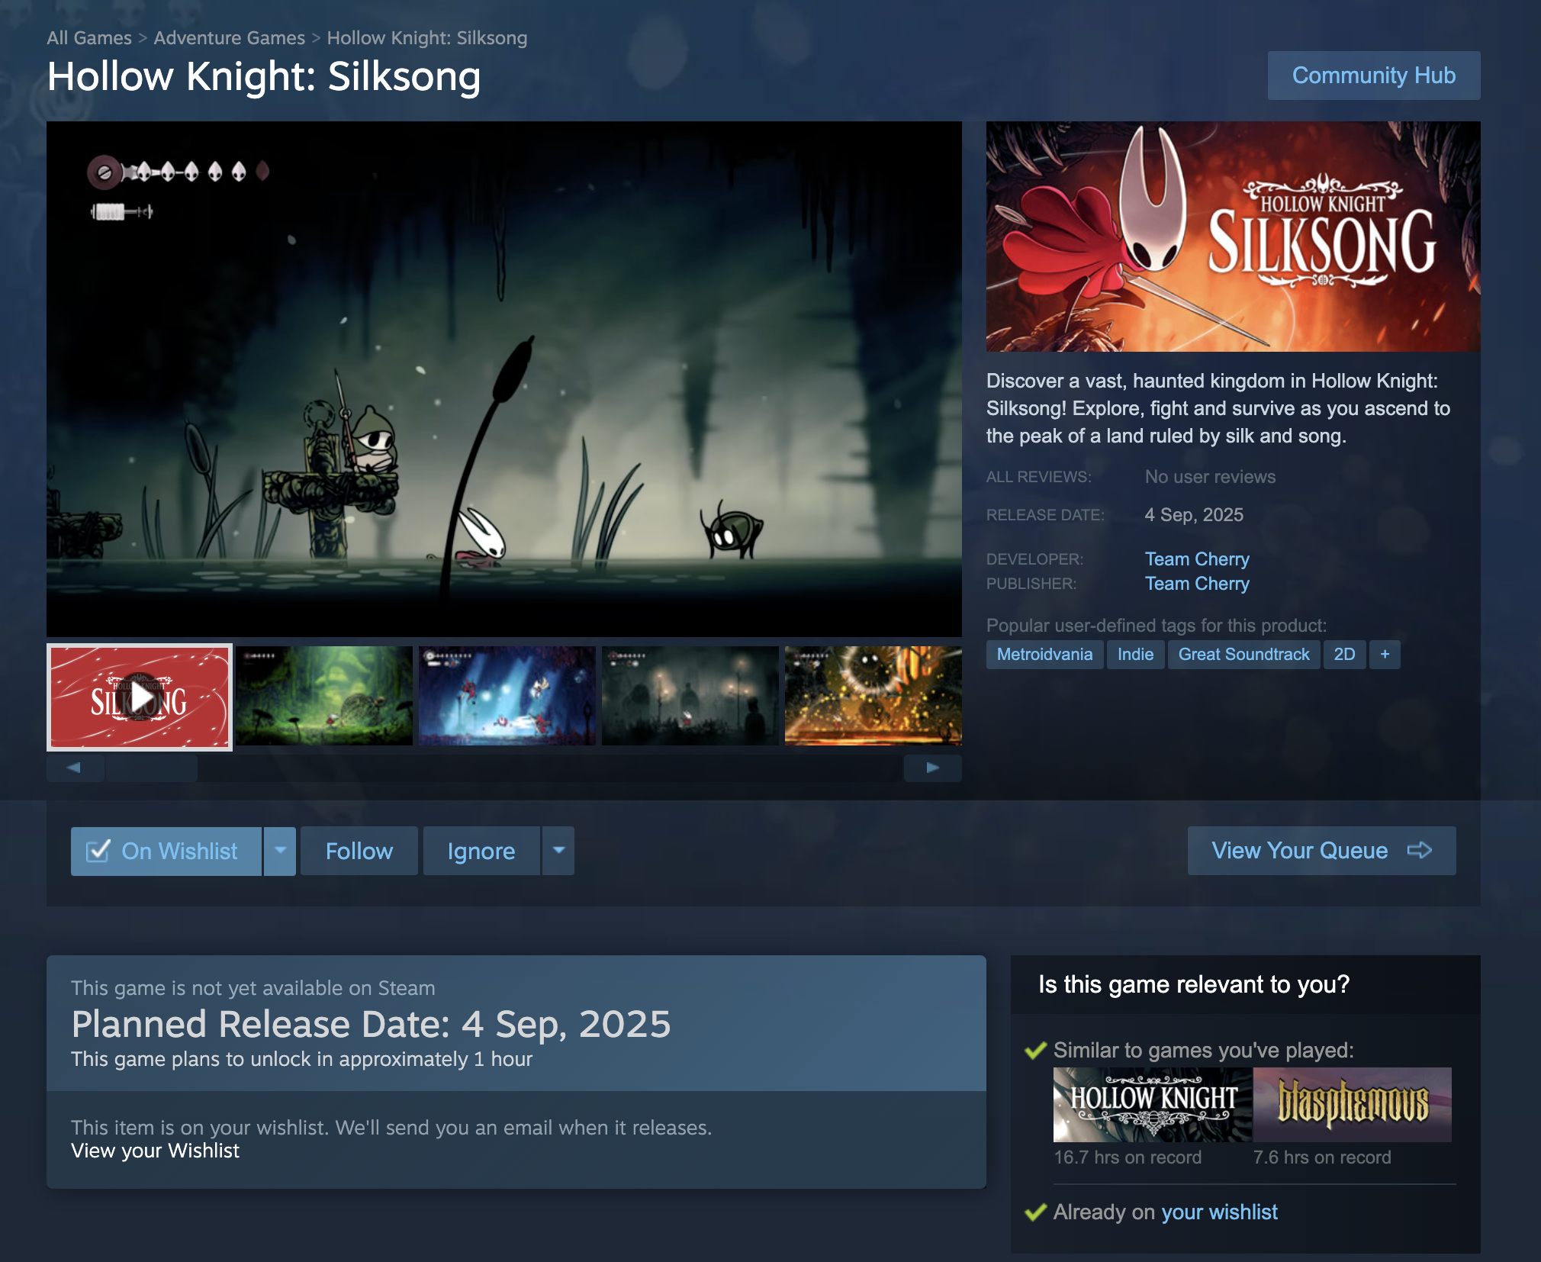Expand the Ignore options dropdown arrow
Image resolution: width=1541 pixels, height=1262 pixels.
[558, 851]
